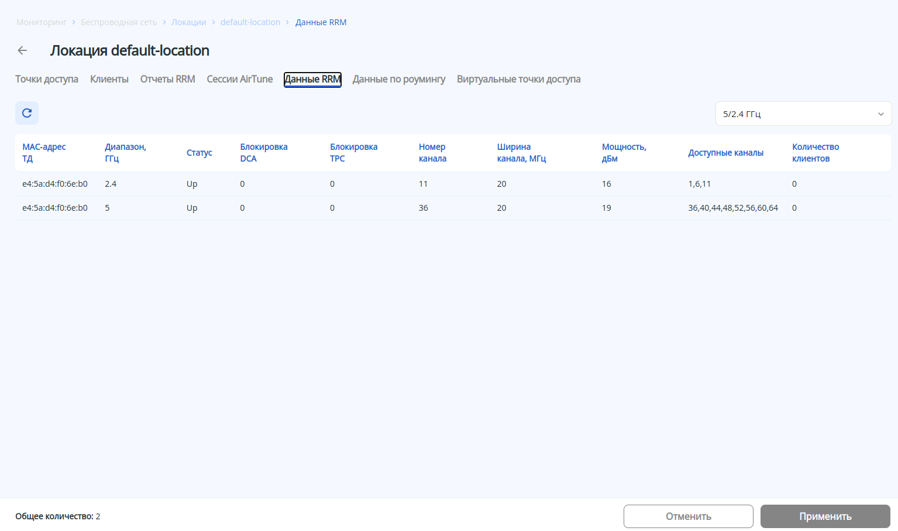Click default-location breadcrumb link
898x531 pixels.
pos(250,22)
